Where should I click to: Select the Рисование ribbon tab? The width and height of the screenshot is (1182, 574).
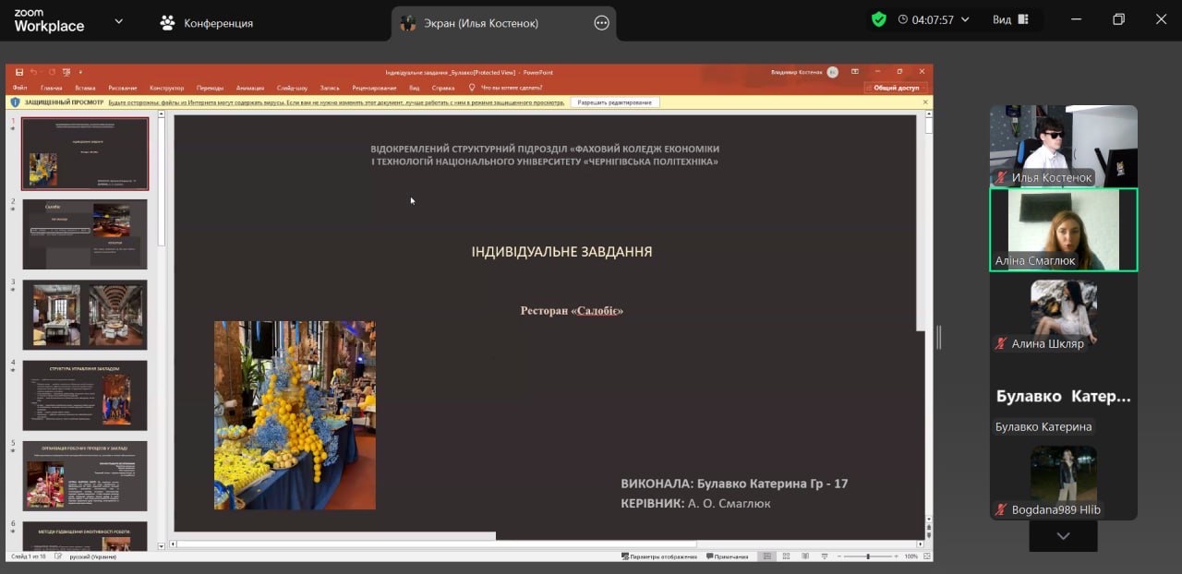pos(122,88)
